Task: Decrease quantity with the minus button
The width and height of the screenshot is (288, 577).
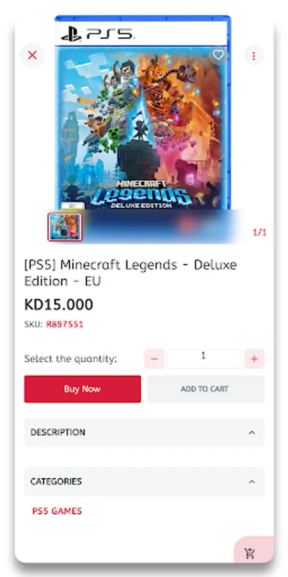Action: click(x=154, y=359)
